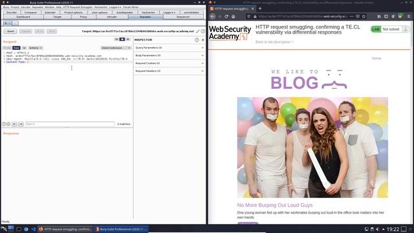Expand Request Headers section in Inspector
This screenshot has height=233, width=414.
pos(169,71)
